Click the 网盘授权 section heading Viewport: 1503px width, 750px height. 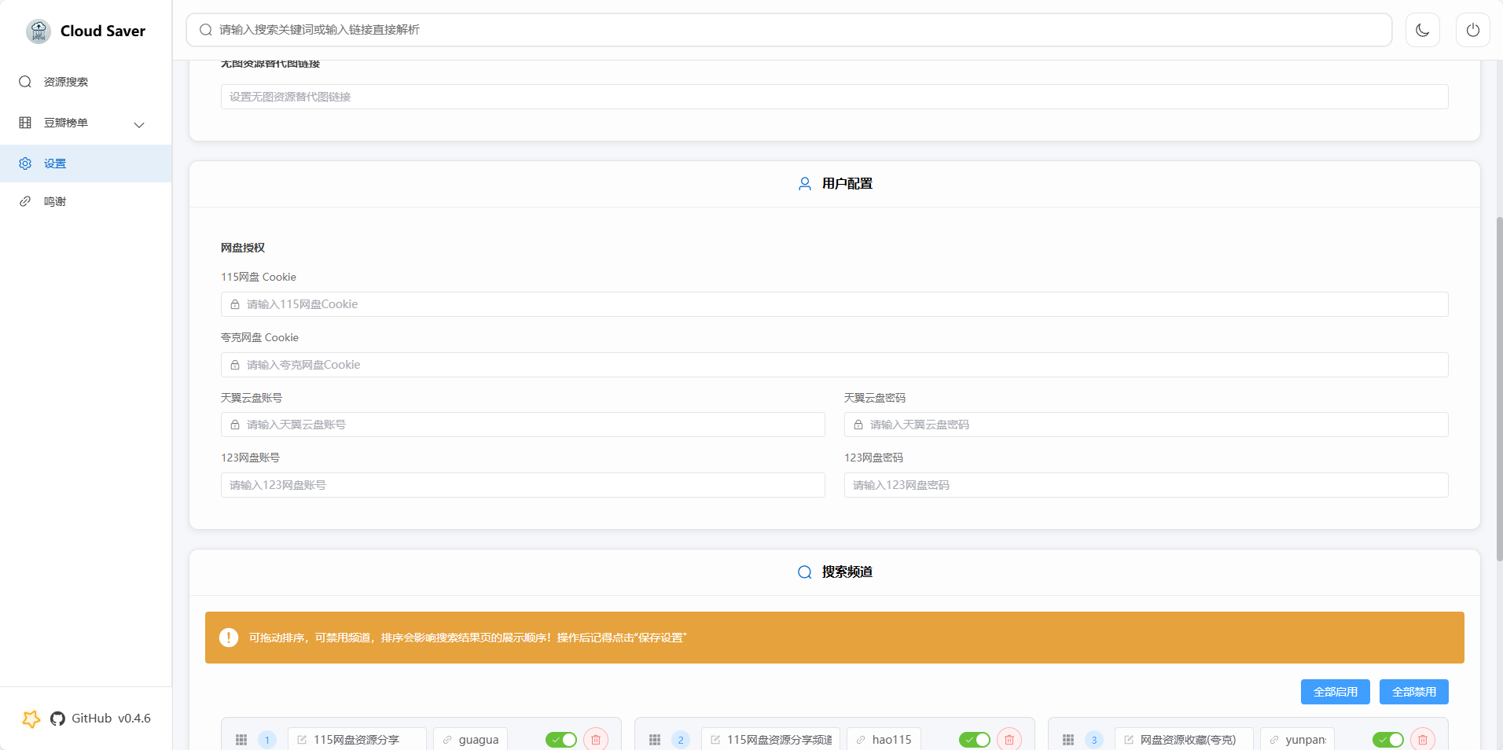pyautogui.click(x=243, y=248)
